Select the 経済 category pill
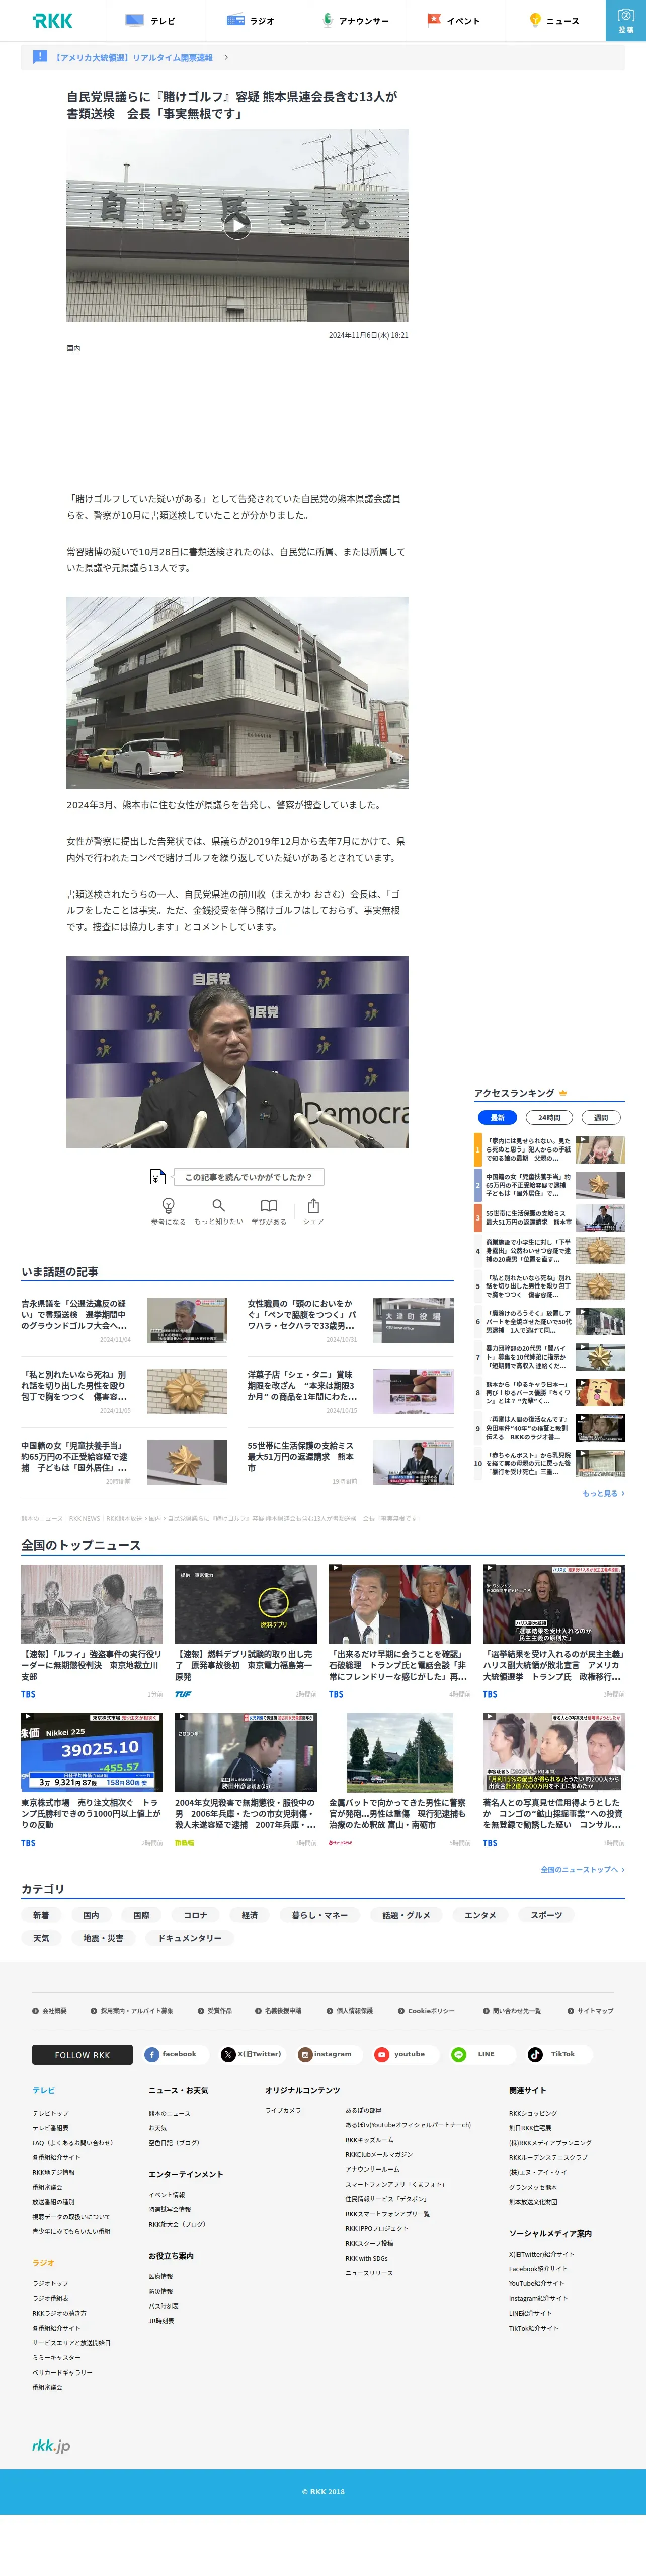Image resolution: width=646 pixels, height=2576 pixels. point(250,1915)
